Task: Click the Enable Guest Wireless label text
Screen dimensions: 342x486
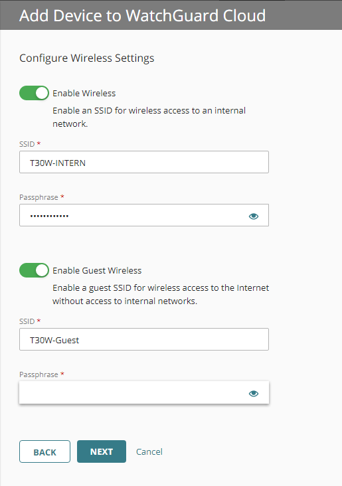Action: point(97,271)
